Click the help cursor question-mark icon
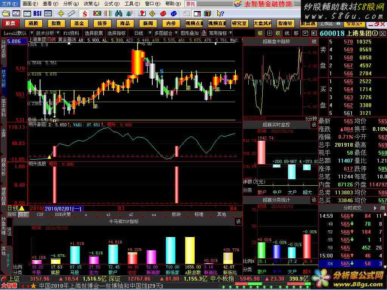 pos(220,13)
